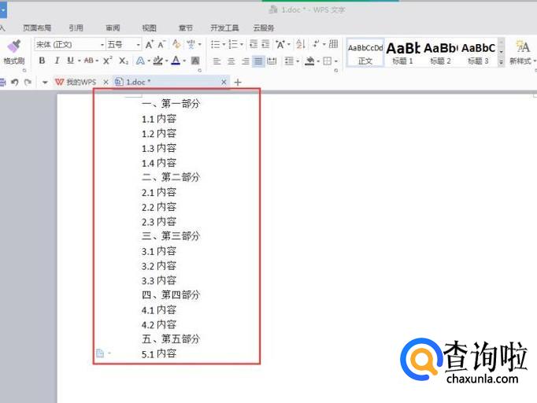Apply the font color A swatch
This screenshot has height=403, width=537.
[176, 61]
